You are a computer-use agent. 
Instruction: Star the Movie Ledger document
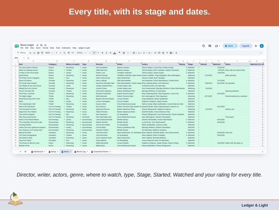37,45
